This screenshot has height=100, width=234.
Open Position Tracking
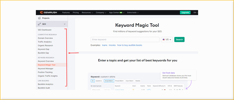[45, 72]
